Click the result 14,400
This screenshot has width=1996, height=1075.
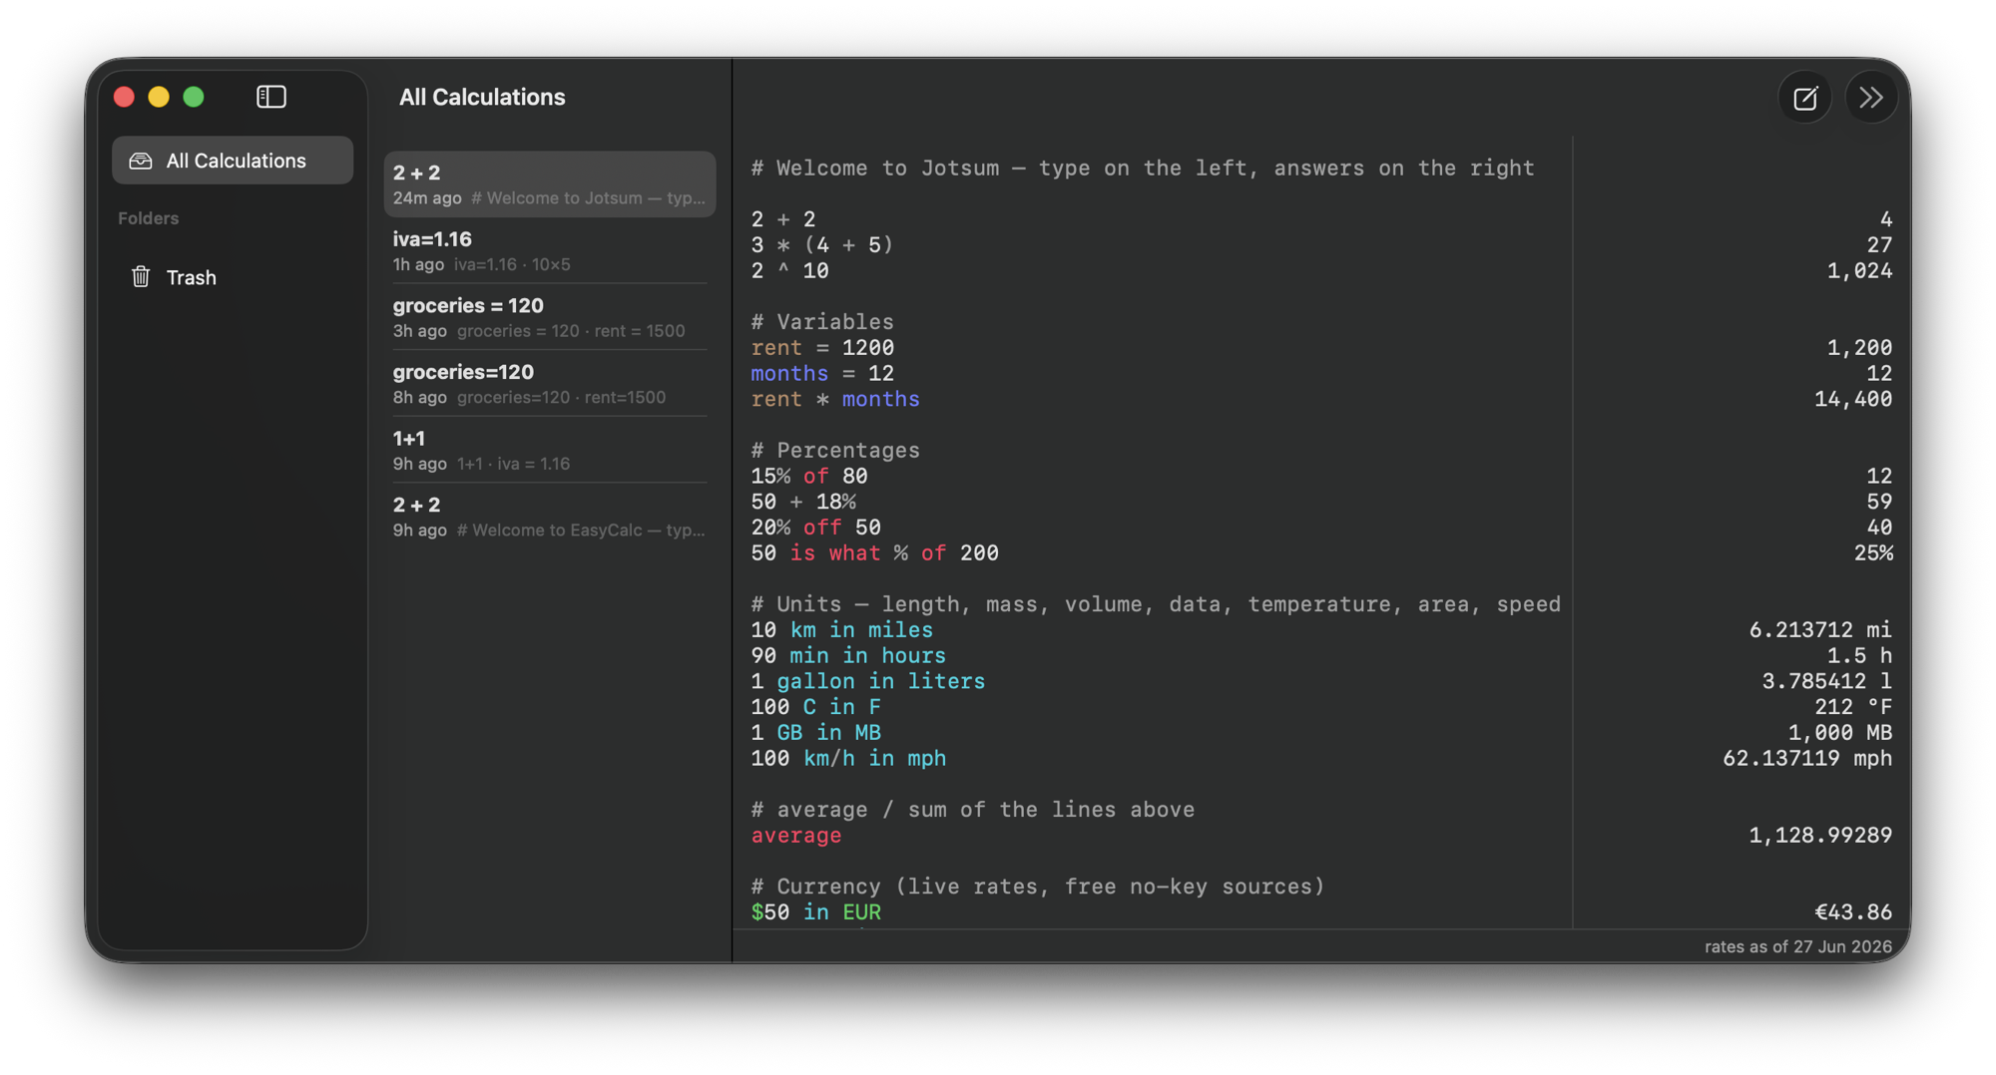[1853, 399]
